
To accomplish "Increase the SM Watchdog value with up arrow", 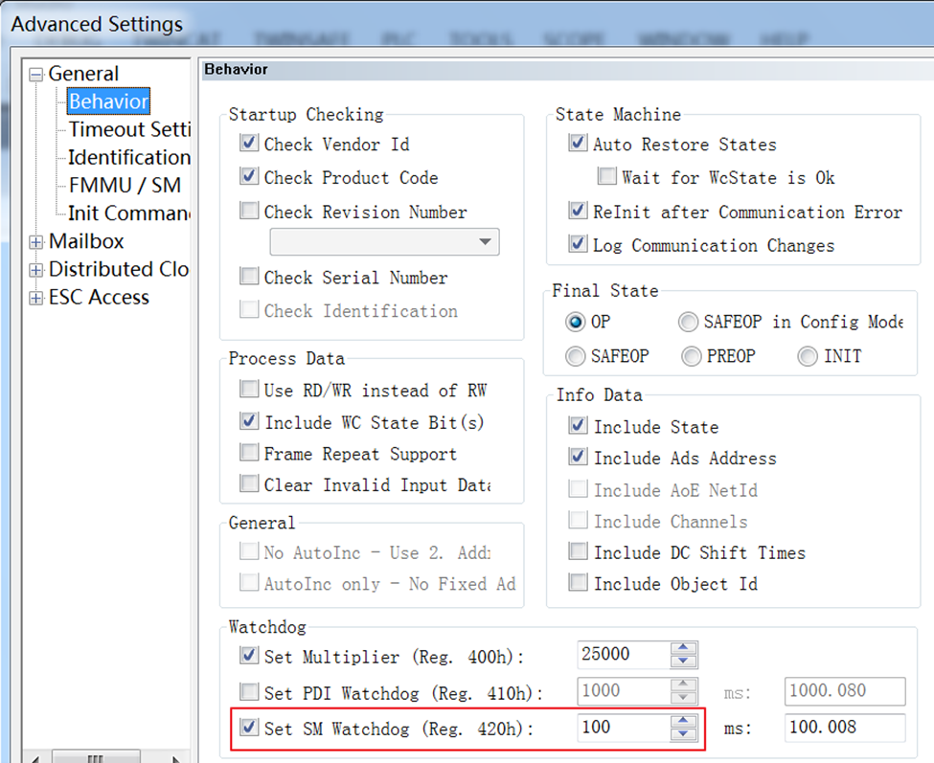I will [683, 720].
